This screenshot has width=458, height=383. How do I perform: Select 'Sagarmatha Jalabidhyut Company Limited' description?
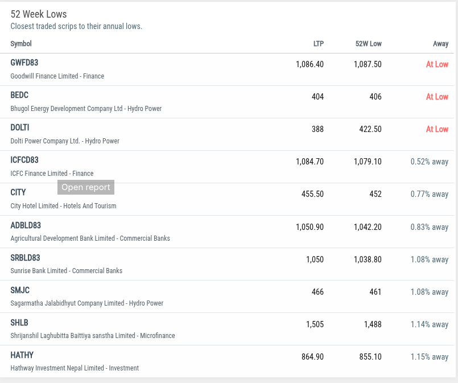click(67, 303)
